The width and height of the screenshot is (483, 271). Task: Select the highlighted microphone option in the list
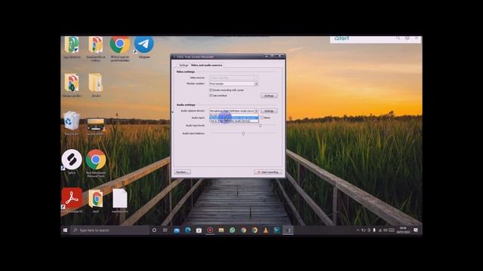(x=234, y=117)
